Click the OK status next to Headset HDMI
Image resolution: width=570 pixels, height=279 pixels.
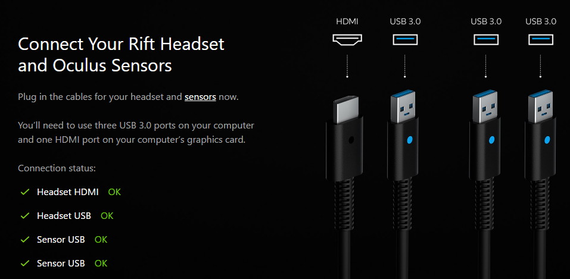pos(114,192)
